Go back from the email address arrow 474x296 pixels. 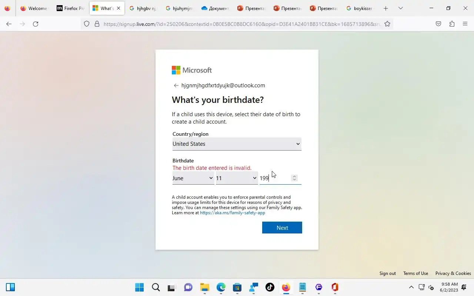click(x=176, y=85)
